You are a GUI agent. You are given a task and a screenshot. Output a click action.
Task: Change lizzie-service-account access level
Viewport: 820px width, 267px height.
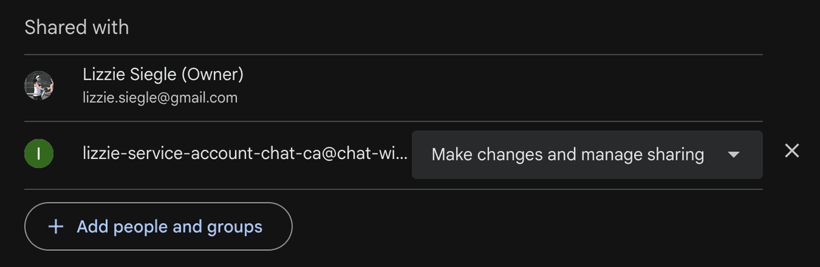point(587,155)
